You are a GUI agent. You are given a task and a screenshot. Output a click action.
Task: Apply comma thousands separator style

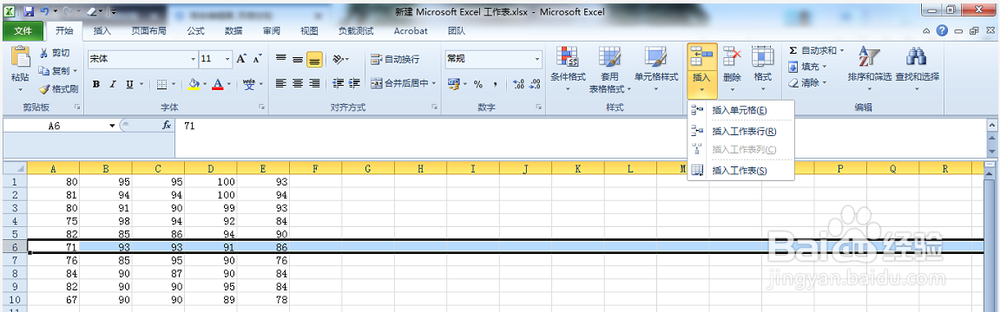click(495, 84)
